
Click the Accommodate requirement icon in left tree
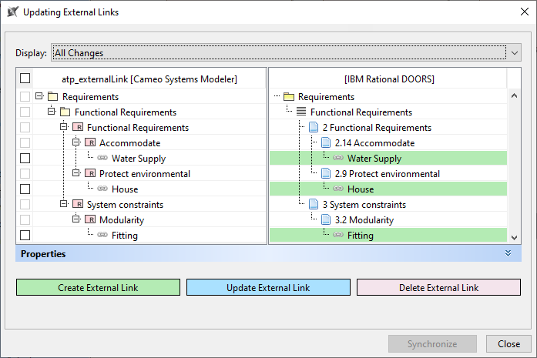[x=90, y=143]
